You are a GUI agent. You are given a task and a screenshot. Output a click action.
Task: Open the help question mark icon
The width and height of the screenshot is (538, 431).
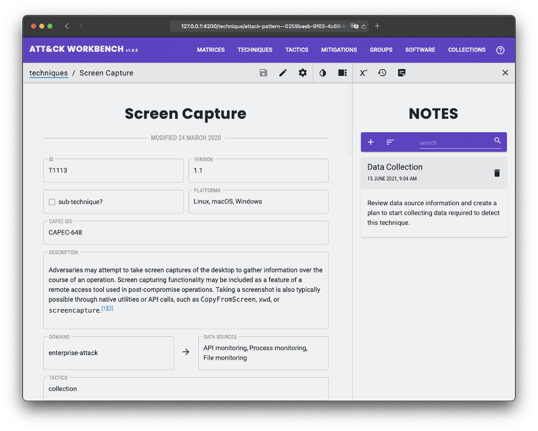tap(500, 50)
